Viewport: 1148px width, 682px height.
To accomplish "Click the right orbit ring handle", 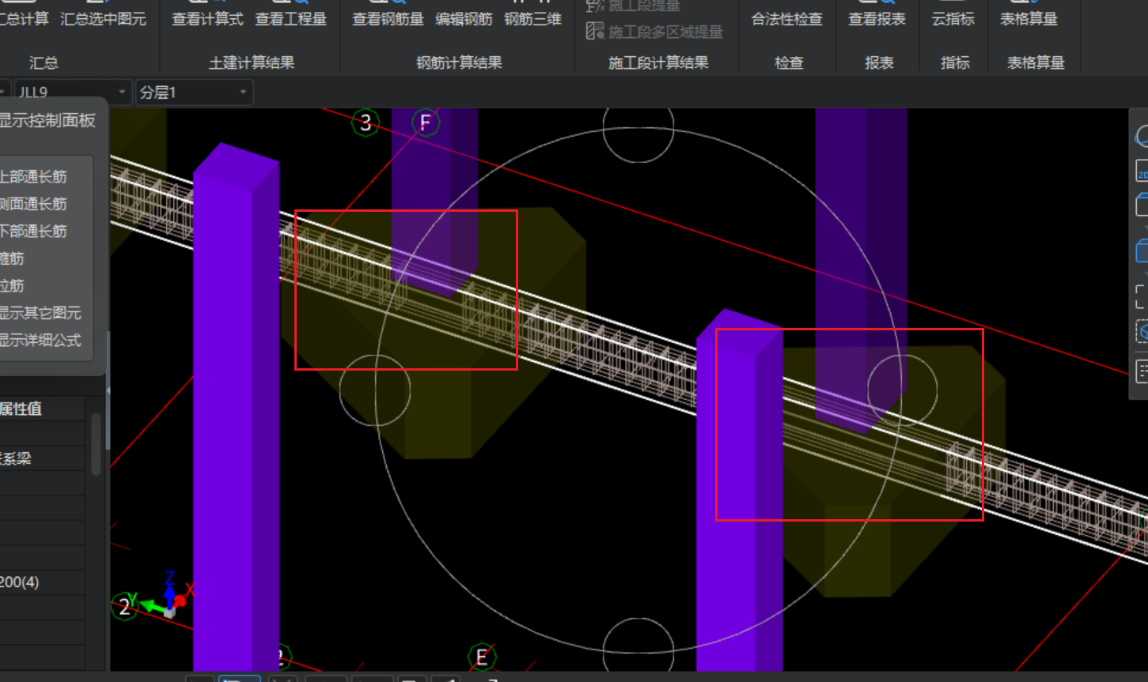I will (x=903, y=390).
